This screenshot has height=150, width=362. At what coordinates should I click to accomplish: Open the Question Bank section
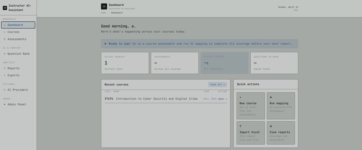pos(18,54)
